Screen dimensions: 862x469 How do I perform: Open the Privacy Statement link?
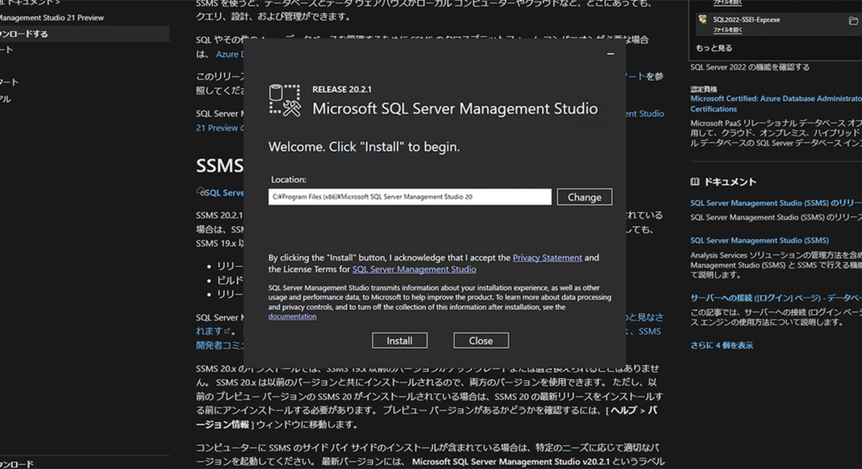pyautogui.click(x=547, y=258)
